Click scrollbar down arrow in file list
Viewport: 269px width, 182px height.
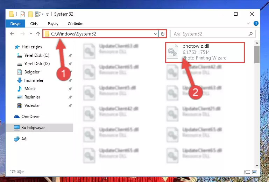(x=257, y=166)
